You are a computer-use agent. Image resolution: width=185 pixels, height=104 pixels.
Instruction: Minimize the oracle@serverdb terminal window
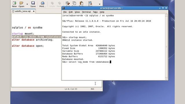click(160, 8)
